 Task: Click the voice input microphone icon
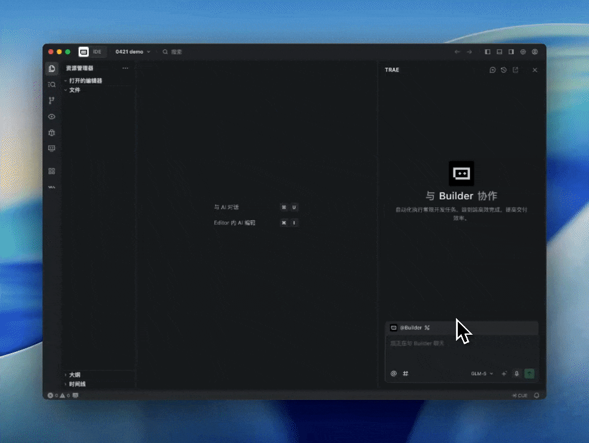pos(517,373)
